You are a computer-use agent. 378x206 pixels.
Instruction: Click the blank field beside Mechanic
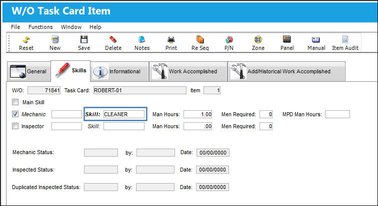[66, 114]
